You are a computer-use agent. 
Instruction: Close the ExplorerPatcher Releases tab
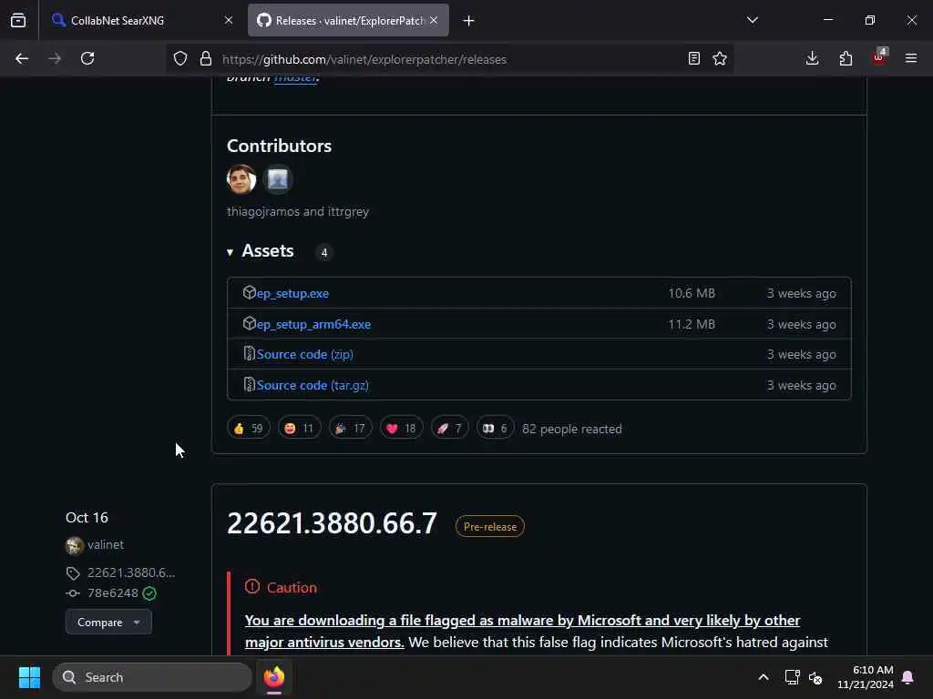point(434,21)
